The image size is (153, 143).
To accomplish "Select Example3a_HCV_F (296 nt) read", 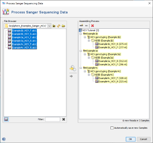I will coord(113,64).
